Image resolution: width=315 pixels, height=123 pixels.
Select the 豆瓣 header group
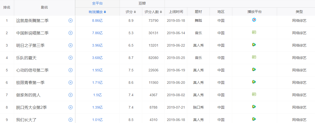[142, 4]
